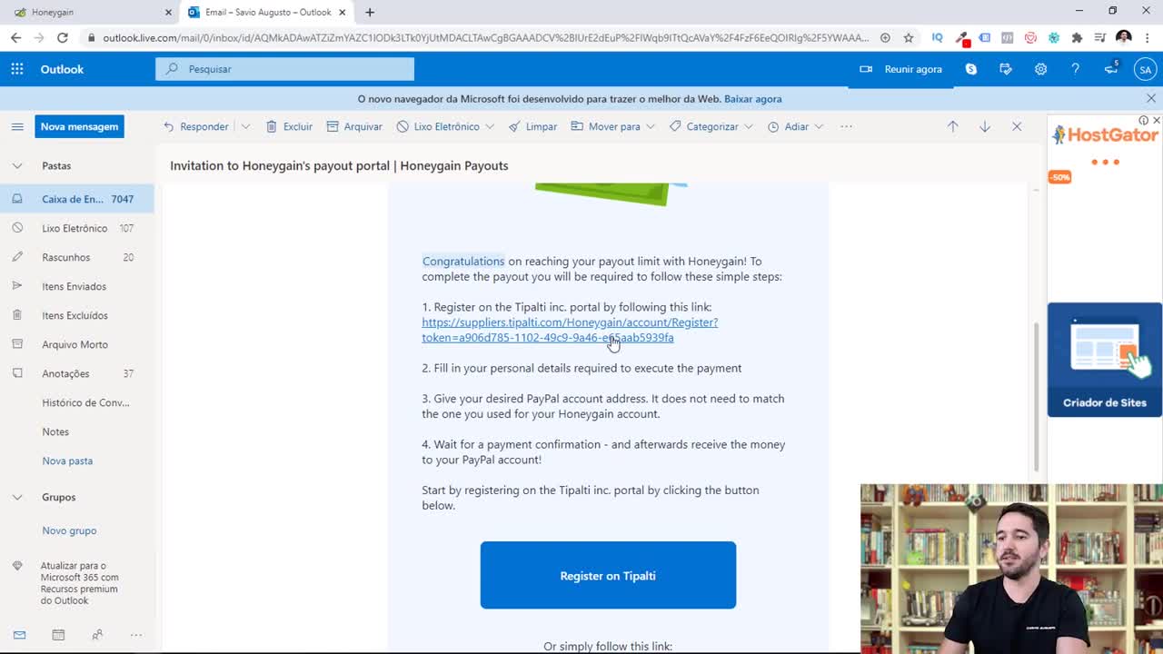Open Itens Enviados folder
Screen dimensions: 1163x654
(x=77, y=286)
